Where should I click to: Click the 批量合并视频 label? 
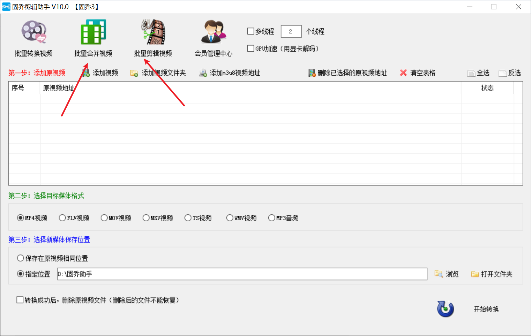point(93,53)
